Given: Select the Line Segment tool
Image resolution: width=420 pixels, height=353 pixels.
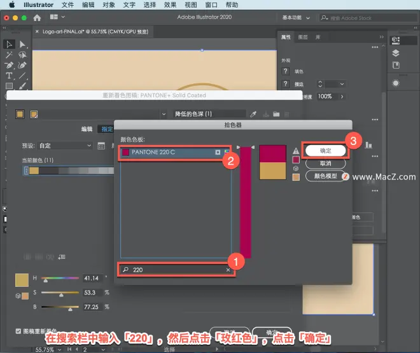Looking at the screenshot, I should (22, 76).
